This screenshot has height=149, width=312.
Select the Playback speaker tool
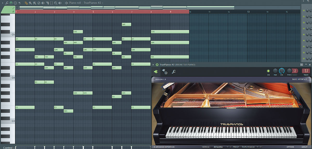60,3
